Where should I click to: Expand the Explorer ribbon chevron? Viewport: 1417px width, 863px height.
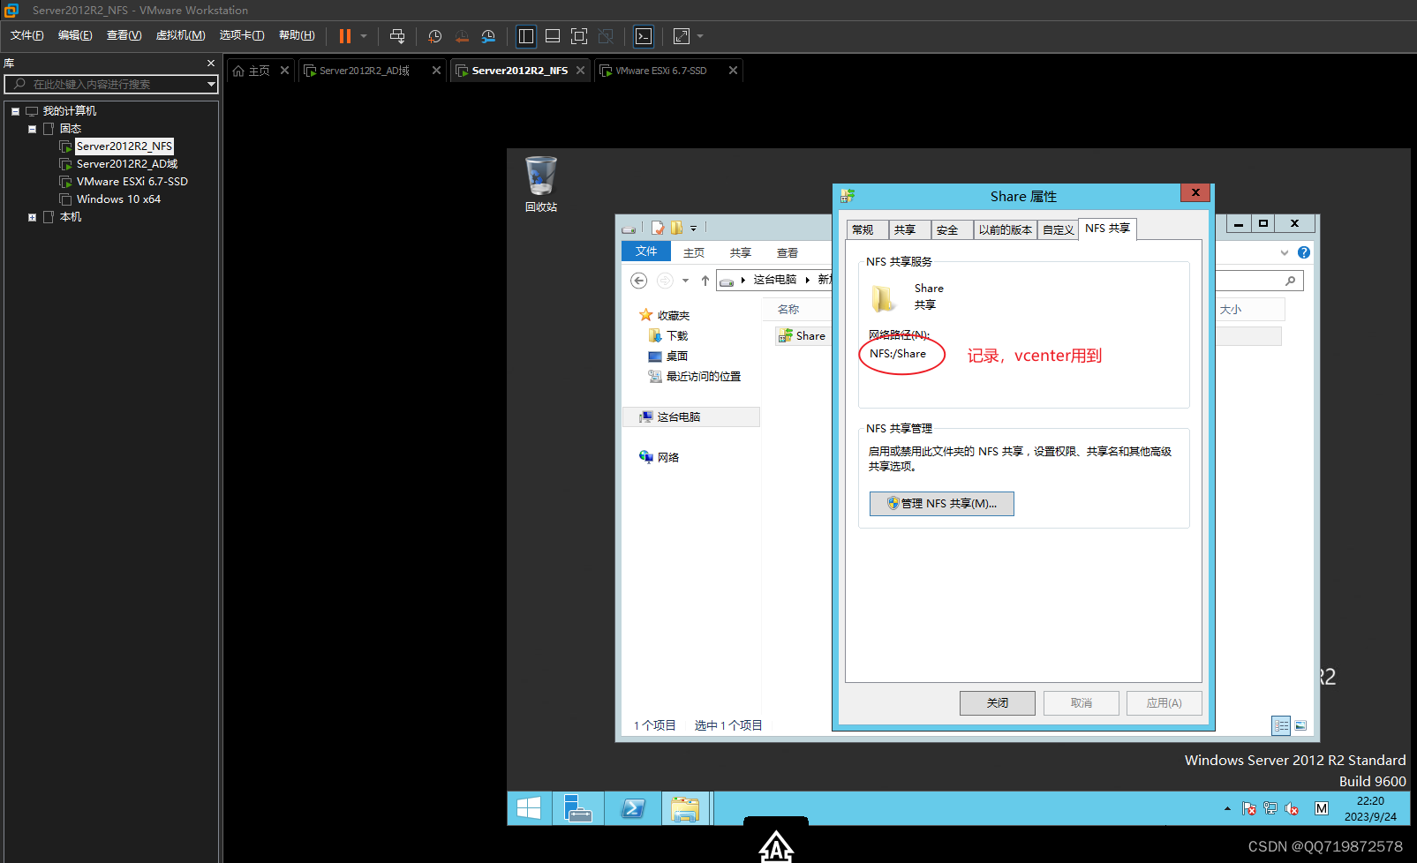(x=1285, y=252)
